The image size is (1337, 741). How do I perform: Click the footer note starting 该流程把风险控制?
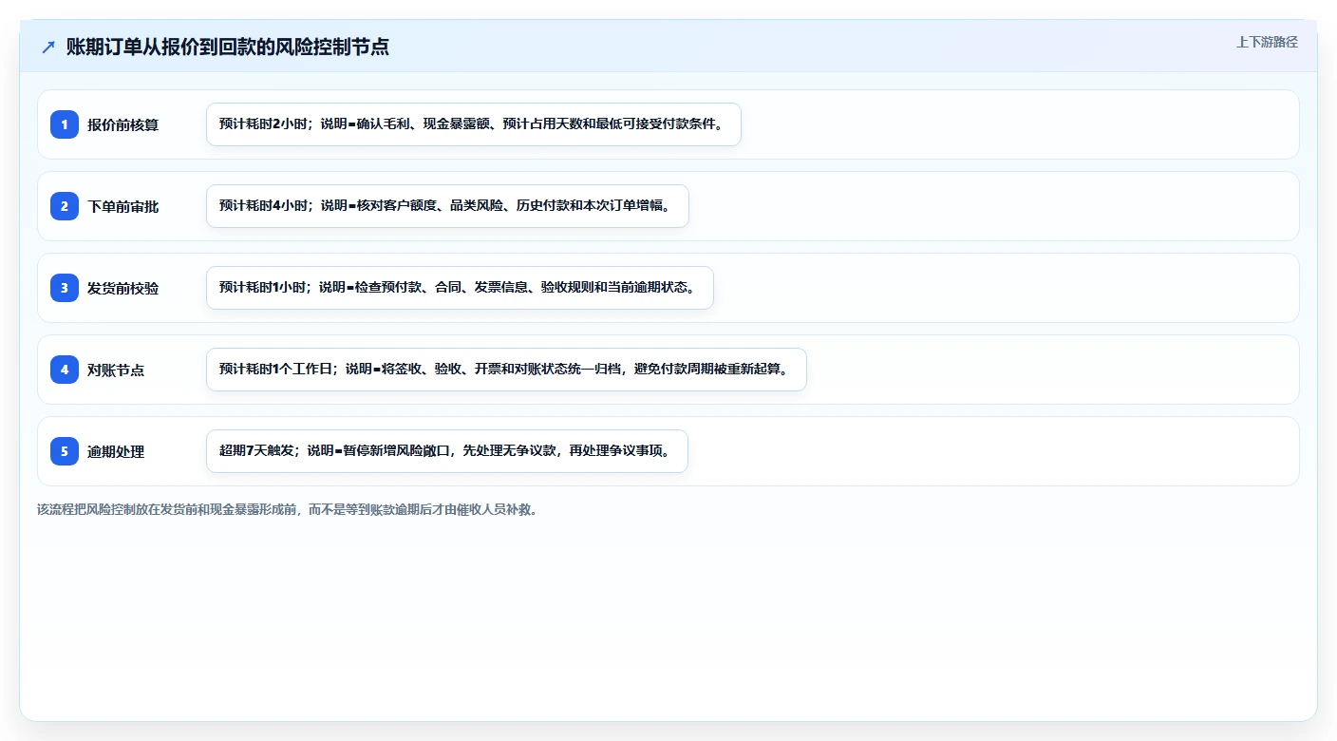[289, 509]
